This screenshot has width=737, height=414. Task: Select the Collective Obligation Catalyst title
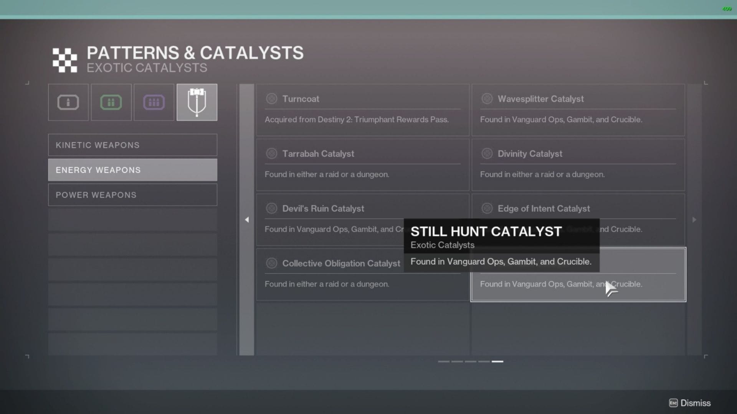click(341, 263)
